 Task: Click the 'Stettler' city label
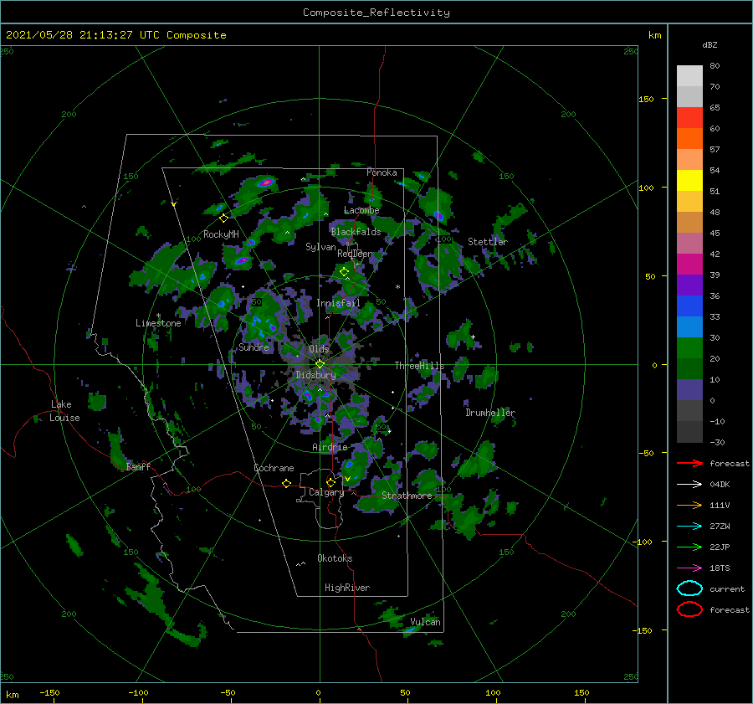[x=488, y=242]
